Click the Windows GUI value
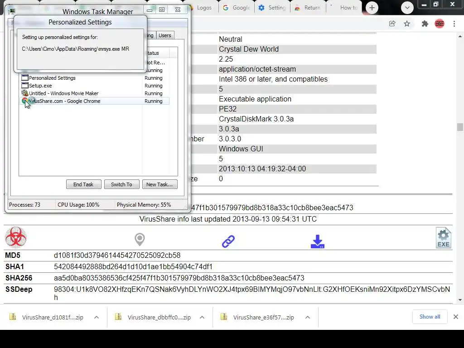The image size is (464, 348). click(x=241, y=149)
